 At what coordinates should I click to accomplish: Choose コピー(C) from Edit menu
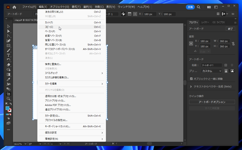71,27
